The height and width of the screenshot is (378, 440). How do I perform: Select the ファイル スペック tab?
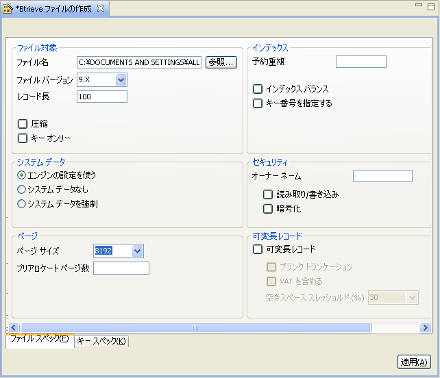tap(39, 340)
